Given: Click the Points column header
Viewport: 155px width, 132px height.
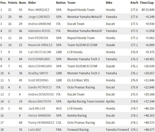Looking at the screenshot, I should [x=12, y=3].
